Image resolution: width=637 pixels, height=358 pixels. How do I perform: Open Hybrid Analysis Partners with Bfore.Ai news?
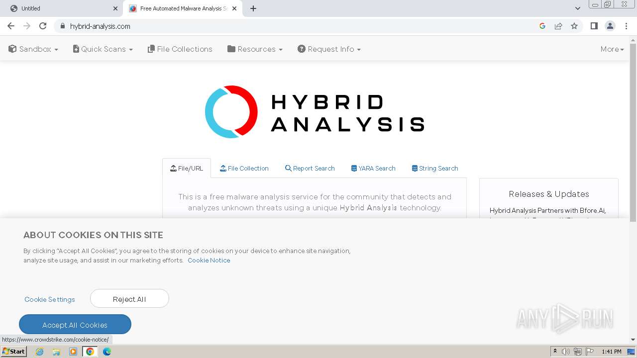coord(548,211)
